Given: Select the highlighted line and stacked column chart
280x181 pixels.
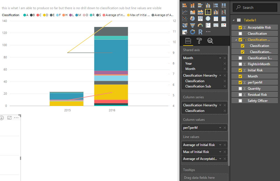Looking at the screenshot, I should pos(208,12).
